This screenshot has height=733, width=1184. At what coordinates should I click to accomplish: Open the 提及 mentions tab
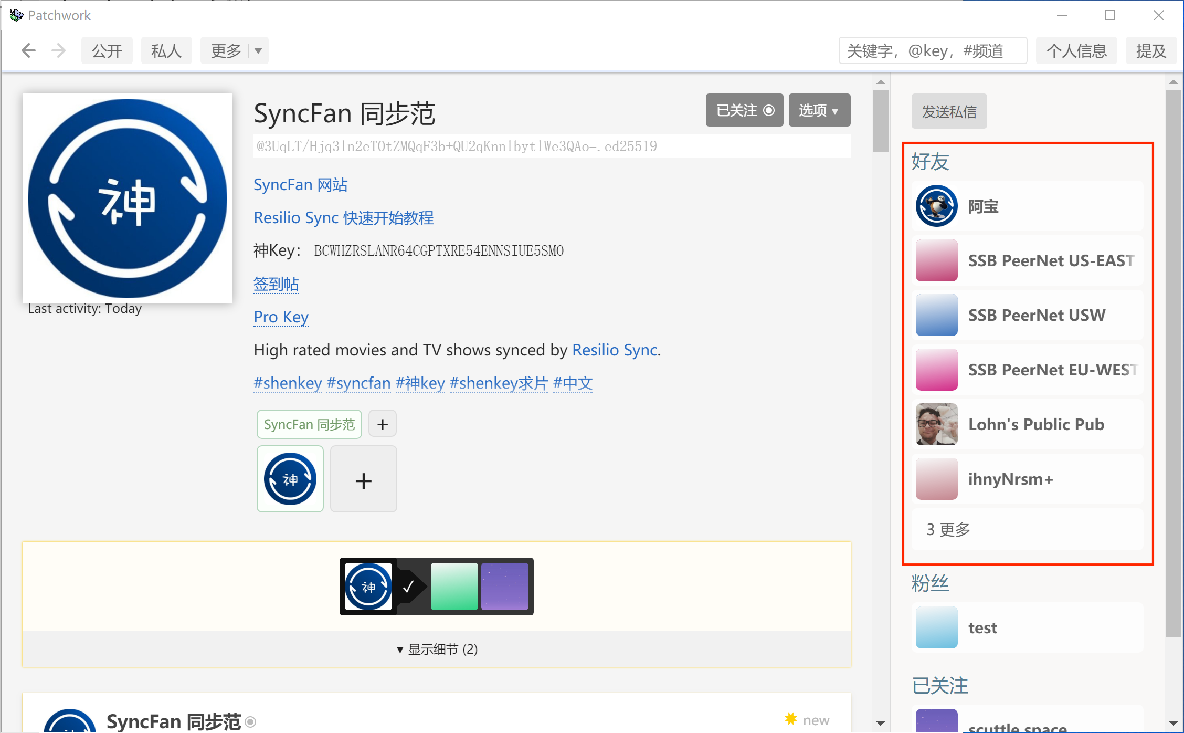pyautogui.click(x=1151, y=50)
